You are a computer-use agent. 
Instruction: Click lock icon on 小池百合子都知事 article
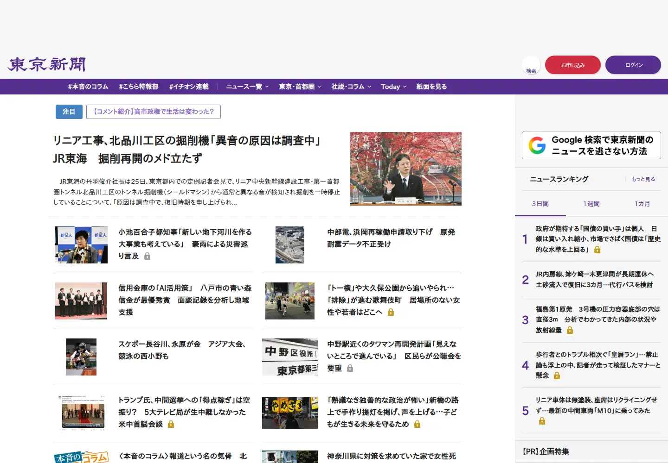click(147, 256)
